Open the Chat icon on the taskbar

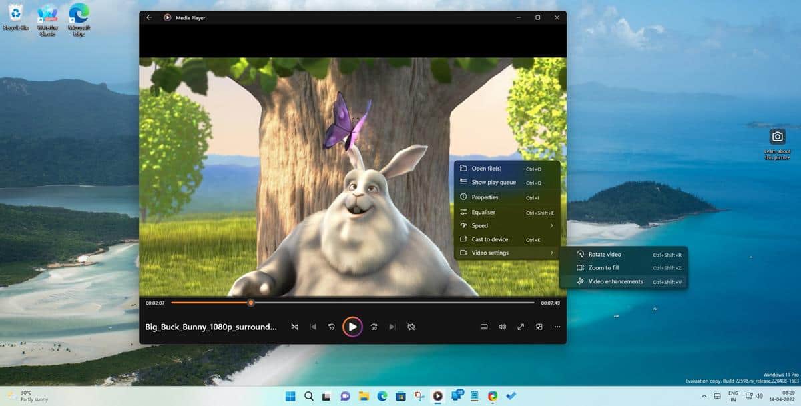pos(346,396)
